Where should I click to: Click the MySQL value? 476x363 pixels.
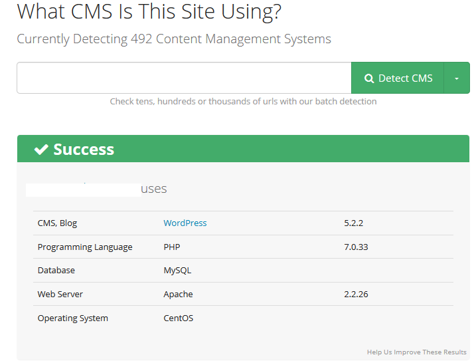tap(177, 271)
